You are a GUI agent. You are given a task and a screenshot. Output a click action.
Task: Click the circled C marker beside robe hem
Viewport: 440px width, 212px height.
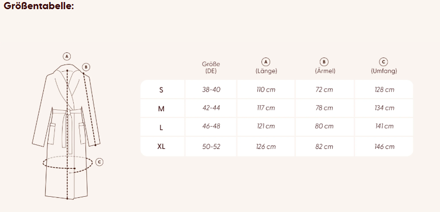coord(100,162)
